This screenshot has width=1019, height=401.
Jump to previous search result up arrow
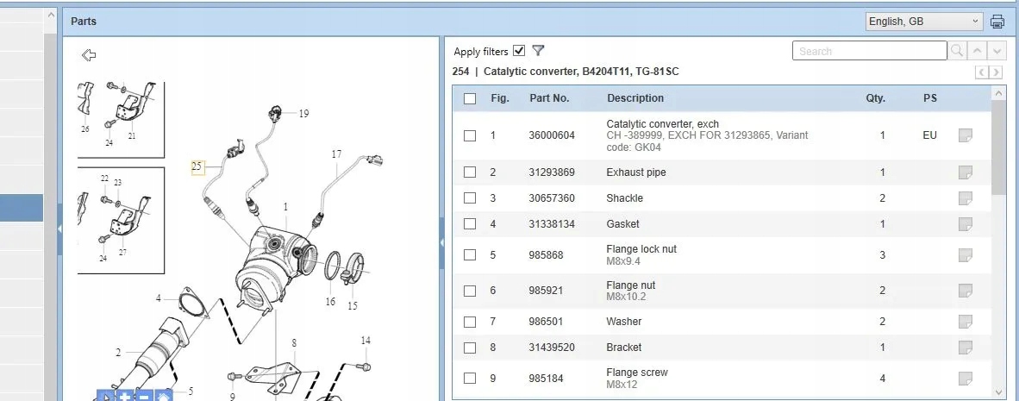tap(976, 51)
